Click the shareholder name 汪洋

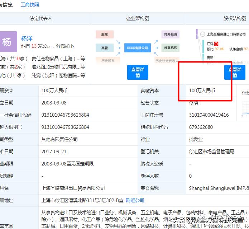210,44
